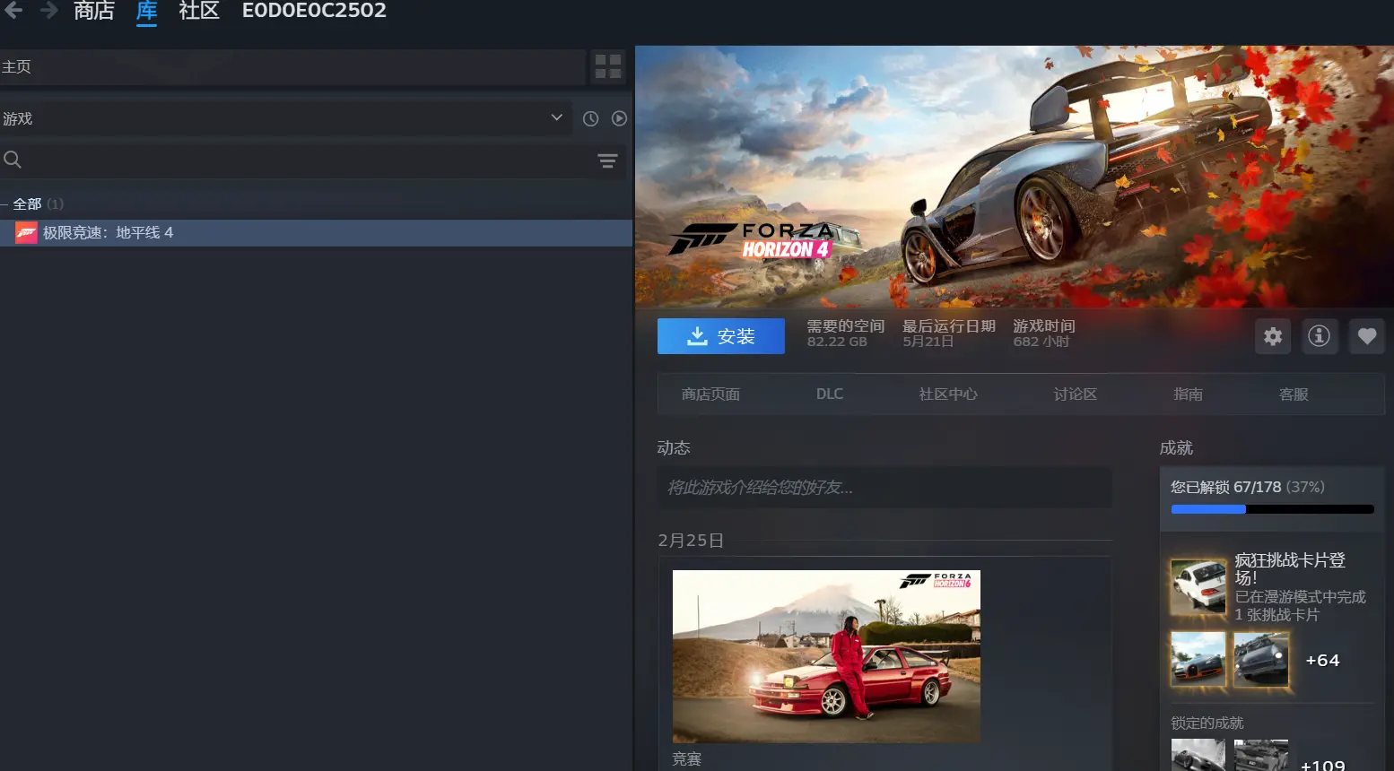
Task: Open the advanced filter options icon
Action: pyautogui.click(x=607, y=160)
